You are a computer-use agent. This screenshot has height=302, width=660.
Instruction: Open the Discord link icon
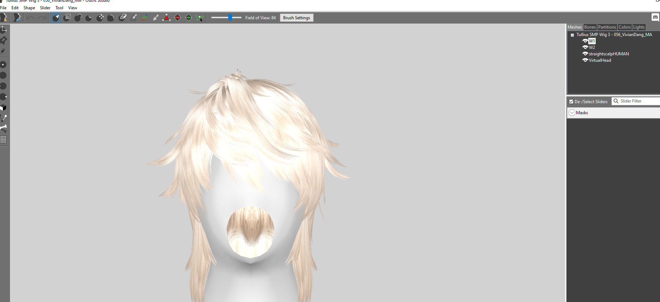point(655,17)
